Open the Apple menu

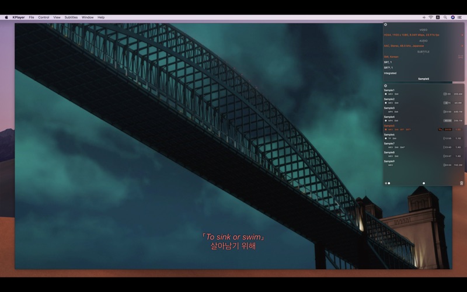tap(6, 18)
